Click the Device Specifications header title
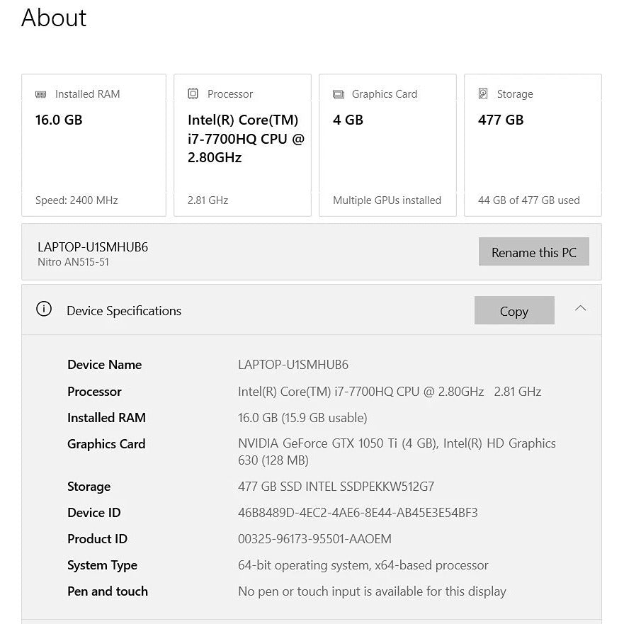Screen dimensions: 624x624 click(x=124, y=311)
